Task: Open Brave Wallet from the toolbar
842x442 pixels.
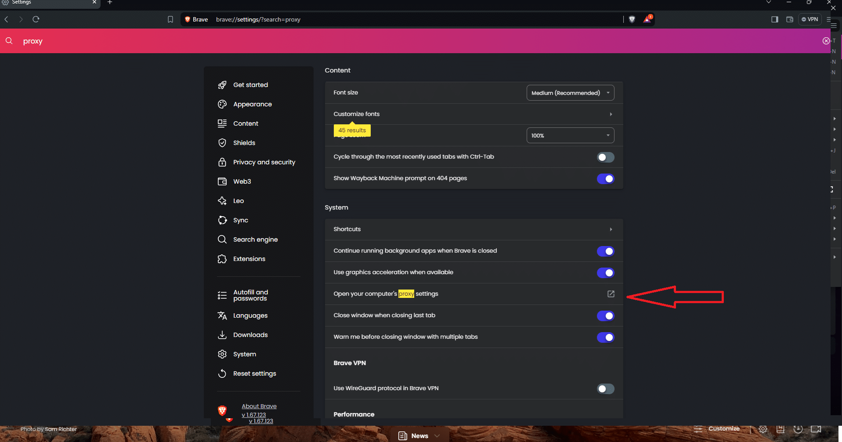Action: point(790,19)
